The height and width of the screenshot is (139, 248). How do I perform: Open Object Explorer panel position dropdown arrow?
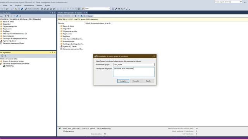point(50,13)
